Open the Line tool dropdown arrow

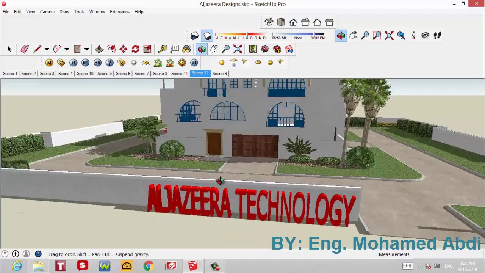[x=47, y=49]
